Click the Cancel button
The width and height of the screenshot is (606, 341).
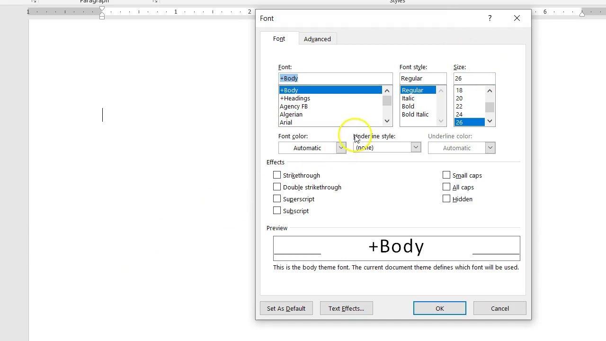coord(500,308)
